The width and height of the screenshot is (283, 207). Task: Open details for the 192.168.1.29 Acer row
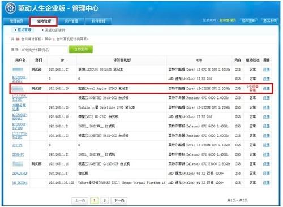pos(266,88)
